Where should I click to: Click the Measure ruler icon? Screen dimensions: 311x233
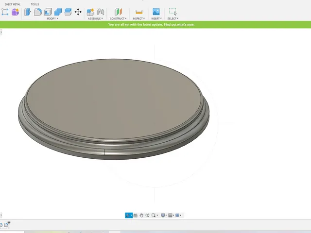[139, 12]
